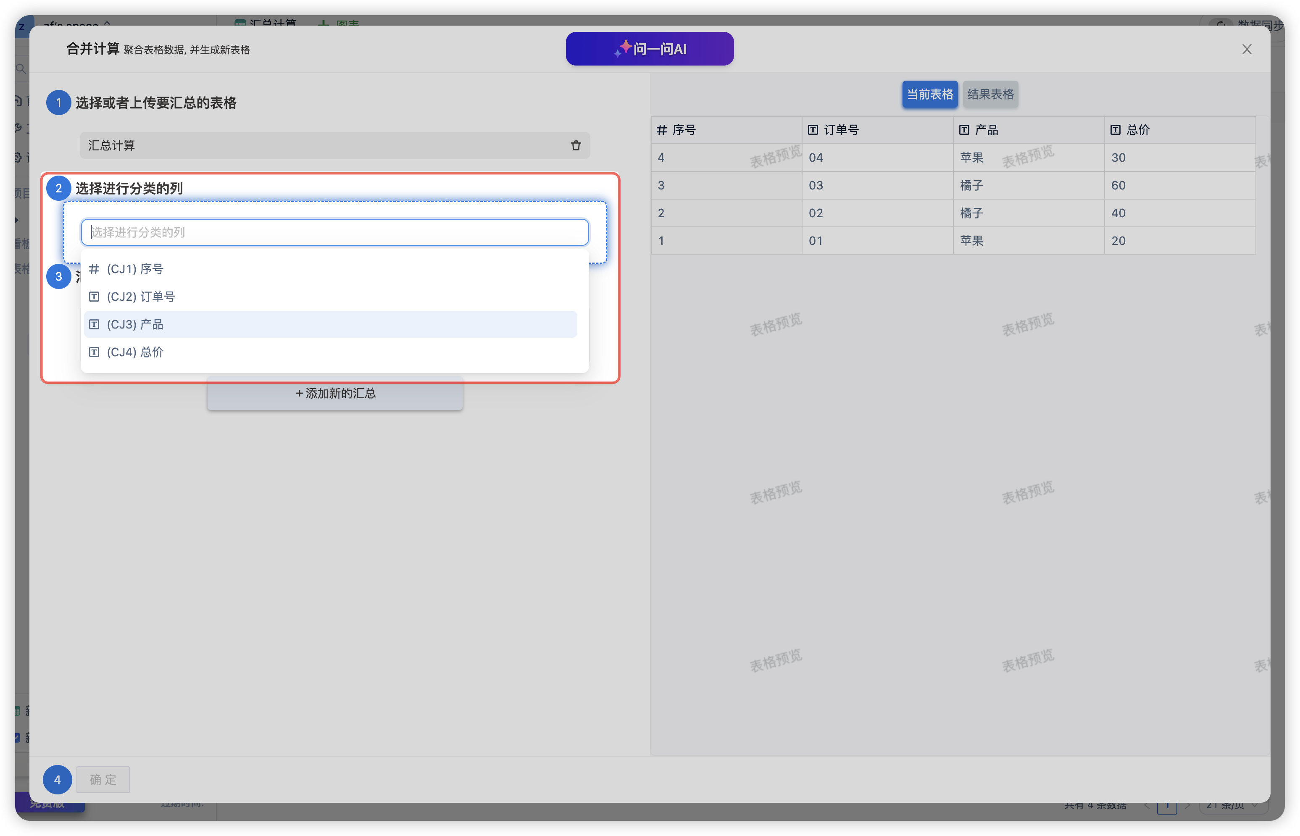Click the 问一问AI assistant button
Viewport: 1300px width, 836px height.
pos(650,48)
